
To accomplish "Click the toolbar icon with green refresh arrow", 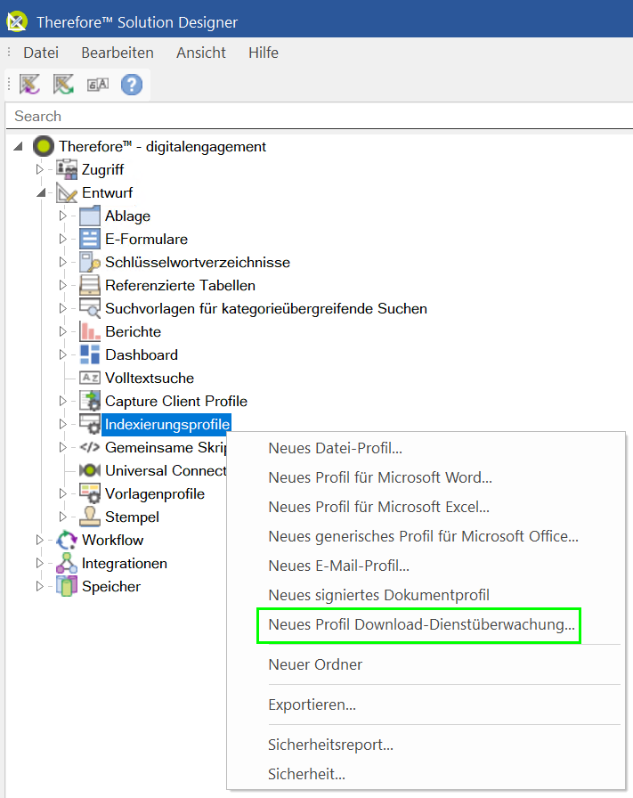I will point(63,84).
